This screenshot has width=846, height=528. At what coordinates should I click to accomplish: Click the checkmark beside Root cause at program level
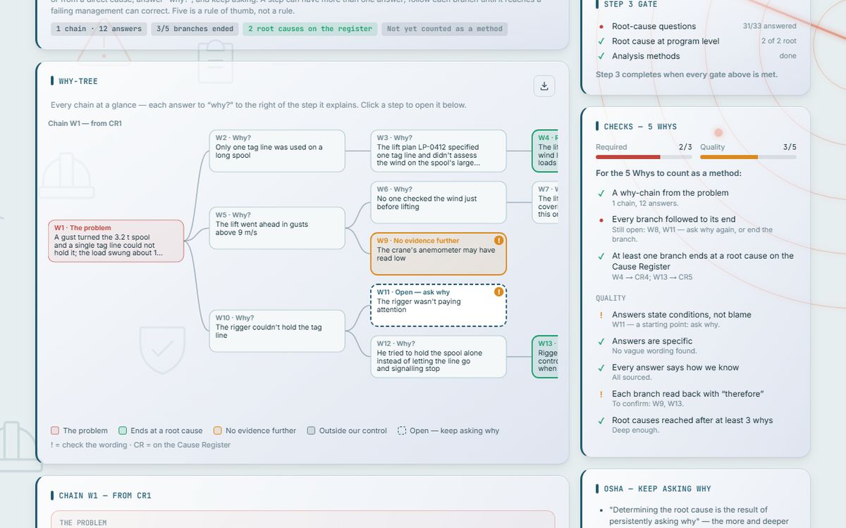[x=601, y=42]
